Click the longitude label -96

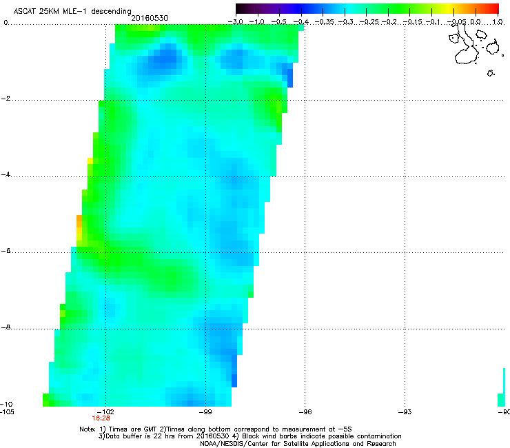pyautogui.click(x=305, y=411)
